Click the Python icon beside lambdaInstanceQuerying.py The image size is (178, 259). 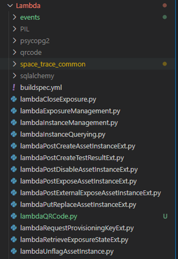point(14,134)
